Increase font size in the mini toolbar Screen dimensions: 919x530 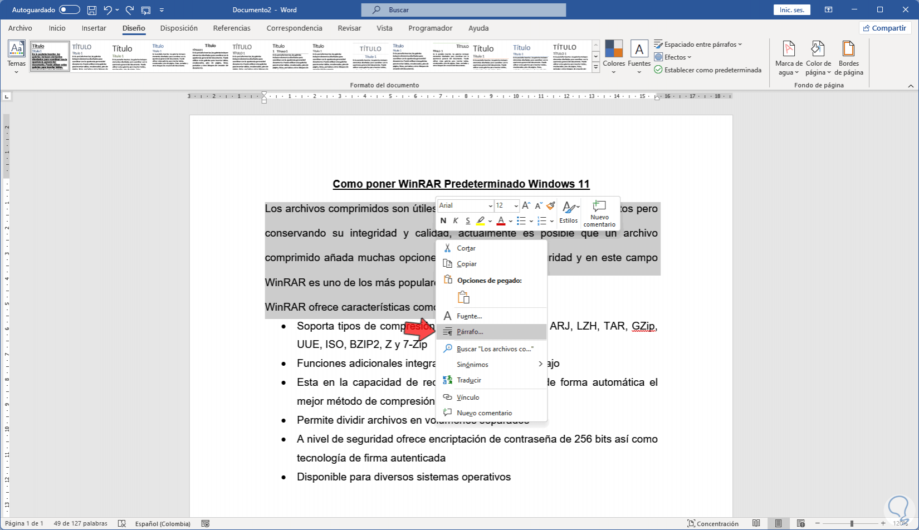pos(526,205)
